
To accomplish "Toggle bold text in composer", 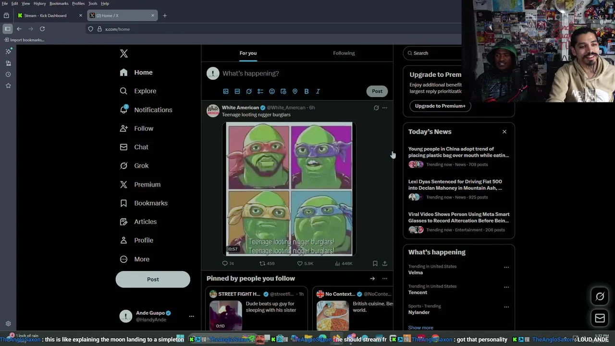I will (306, 91).
